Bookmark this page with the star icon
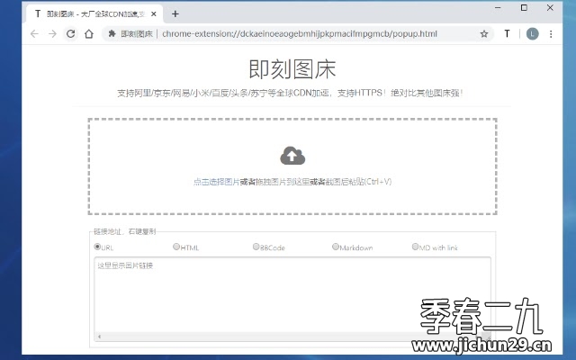The height and width of the screenshot is (360, 576). click(x=484, y=34)
